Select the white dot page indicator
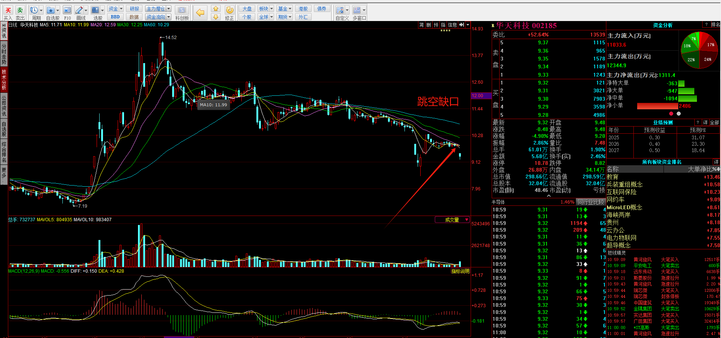721x338 pixels. pos(679,113)
